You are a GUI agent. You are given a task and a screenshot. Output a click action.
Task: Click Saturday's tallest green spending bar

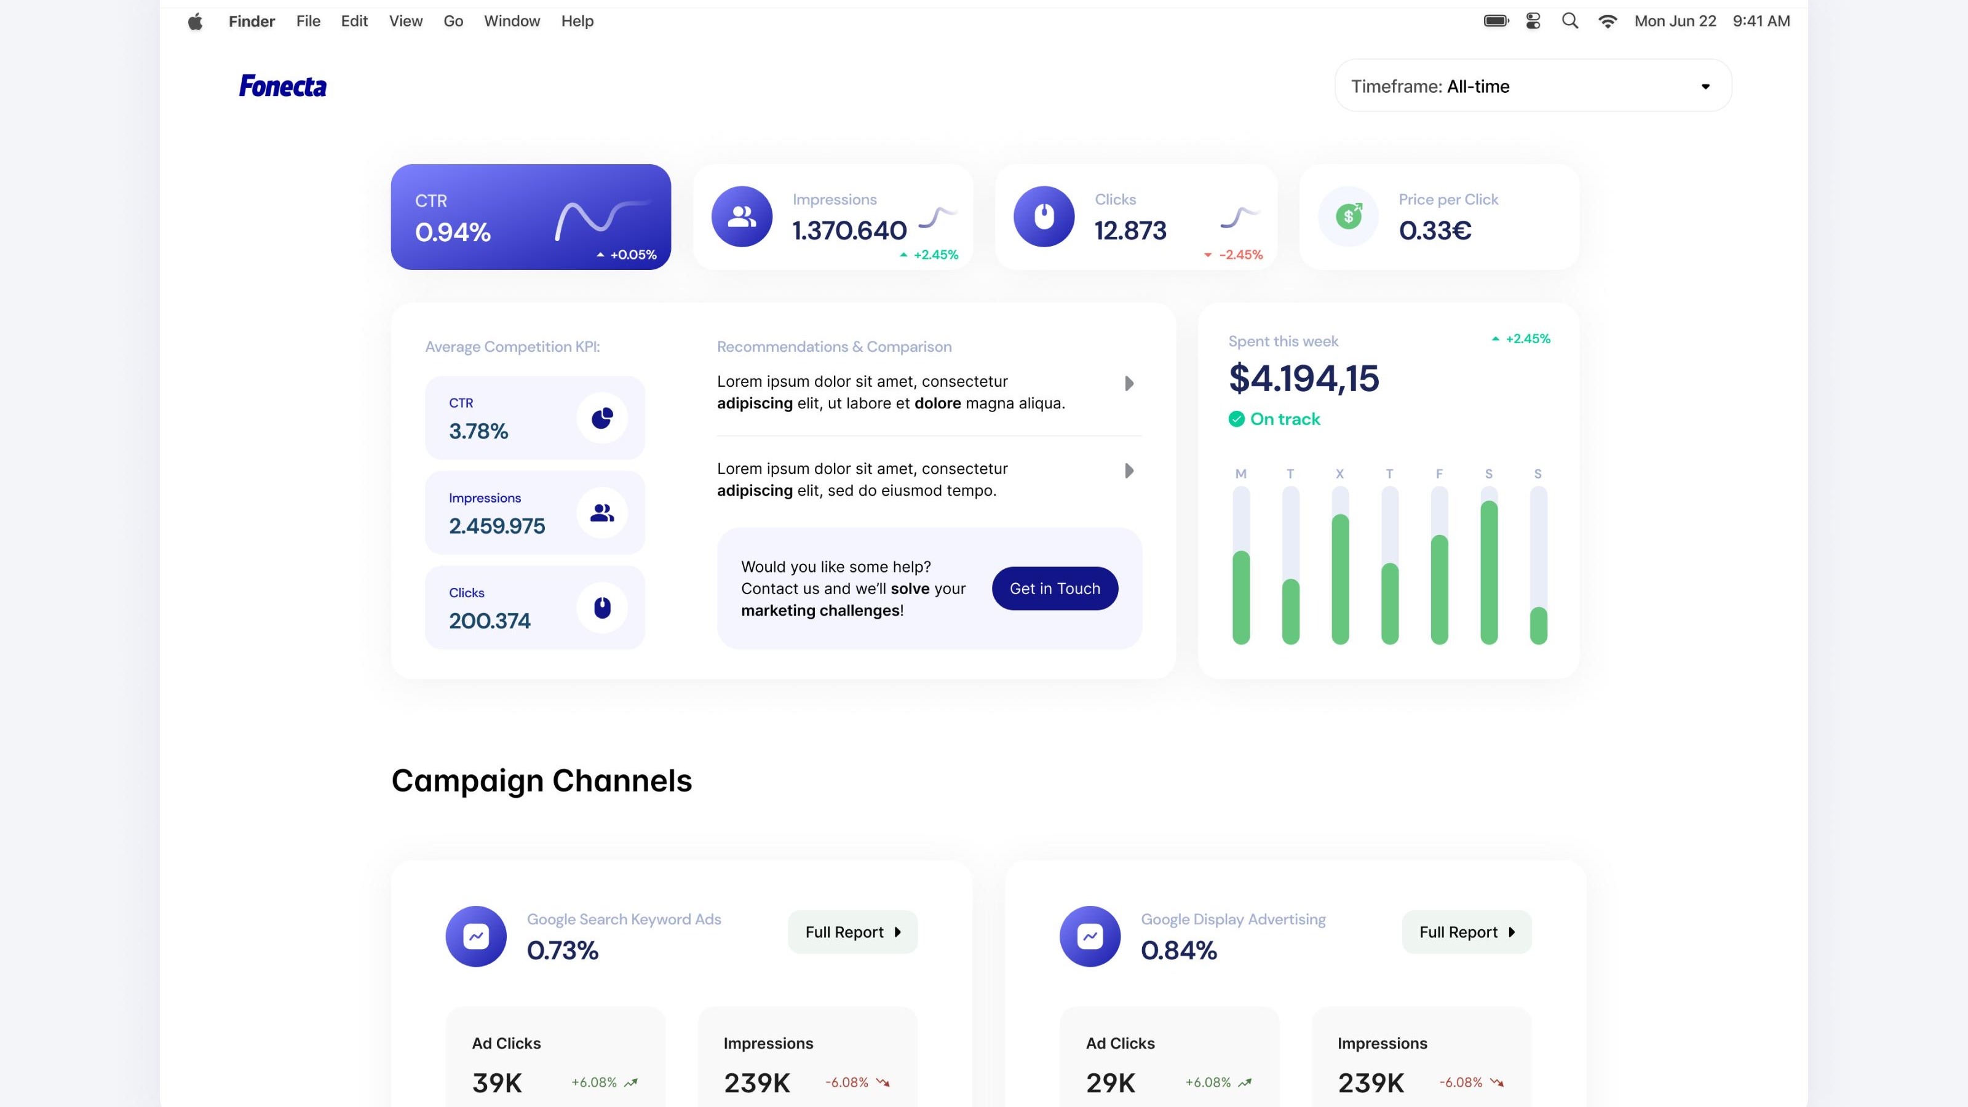(1488, 573)
